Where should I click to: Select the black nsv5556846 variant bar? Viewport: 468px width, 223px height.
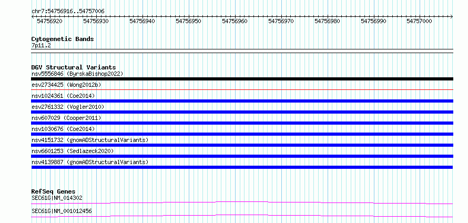click(x=242, y=79)
